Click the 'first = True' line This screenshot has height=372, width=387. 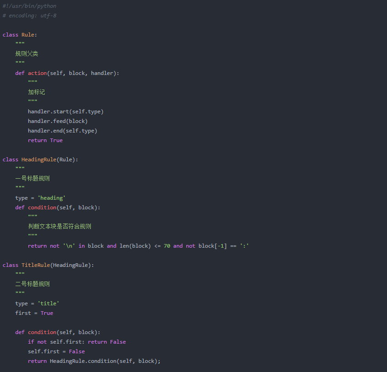click(34, 313)
